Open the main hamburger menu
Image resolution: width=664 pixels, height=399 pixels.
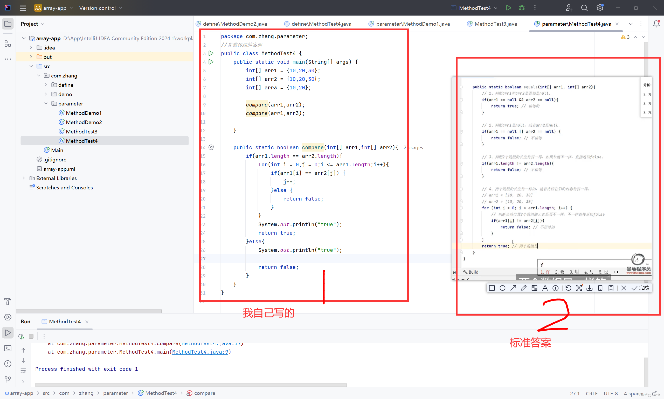[23, 8]
